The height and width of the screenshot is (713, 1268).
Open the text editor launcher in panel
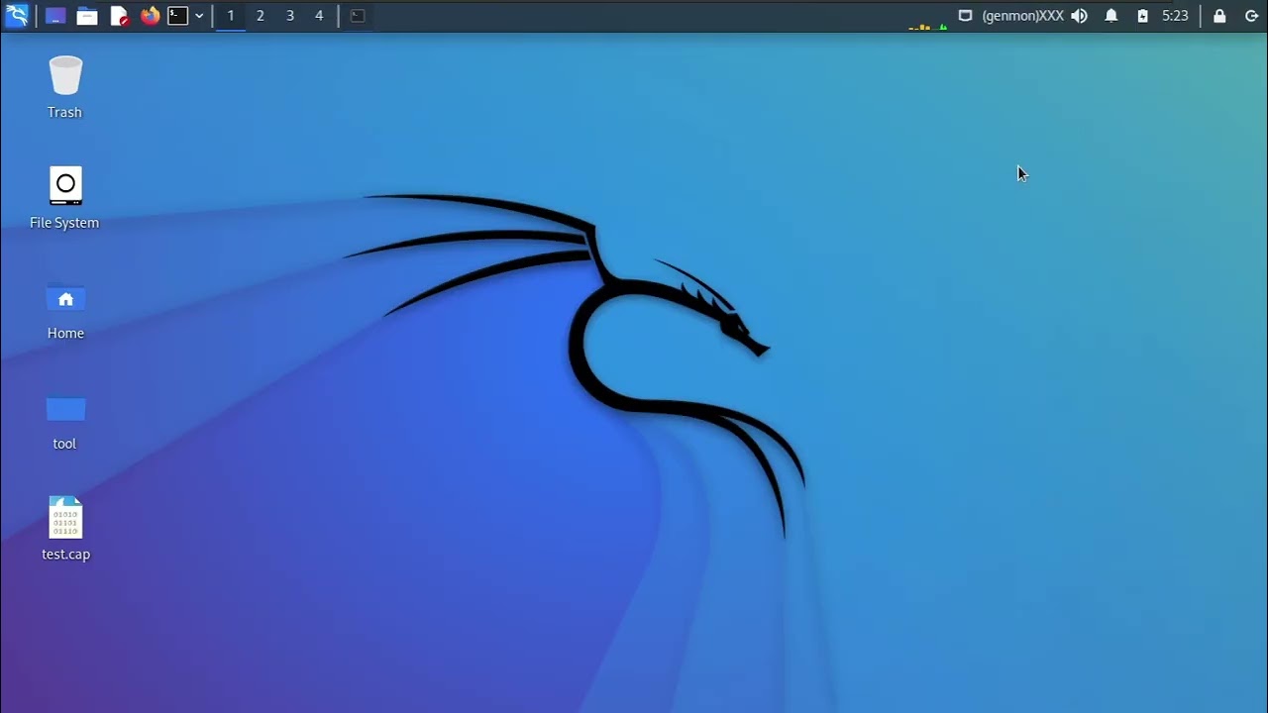[x=119, y=16]
